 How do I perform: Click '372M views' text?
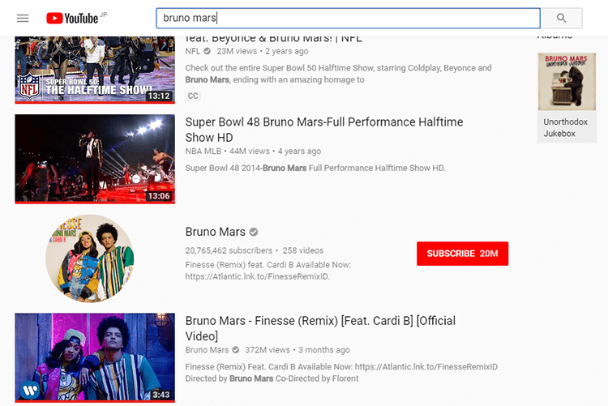tap(268, 350)
